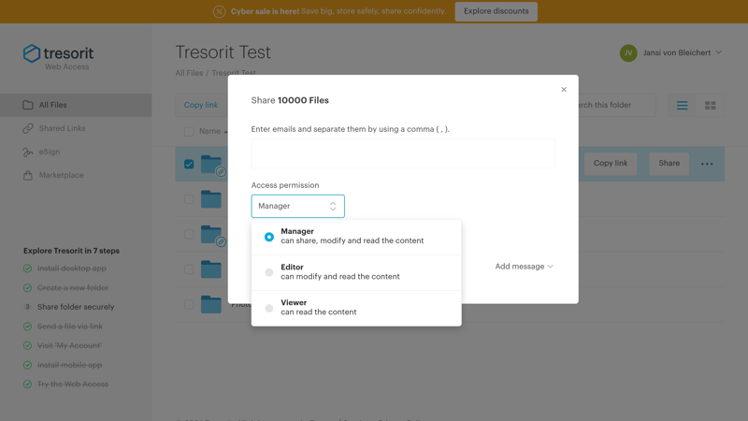Select the Editor permission option

pos(356,272)
